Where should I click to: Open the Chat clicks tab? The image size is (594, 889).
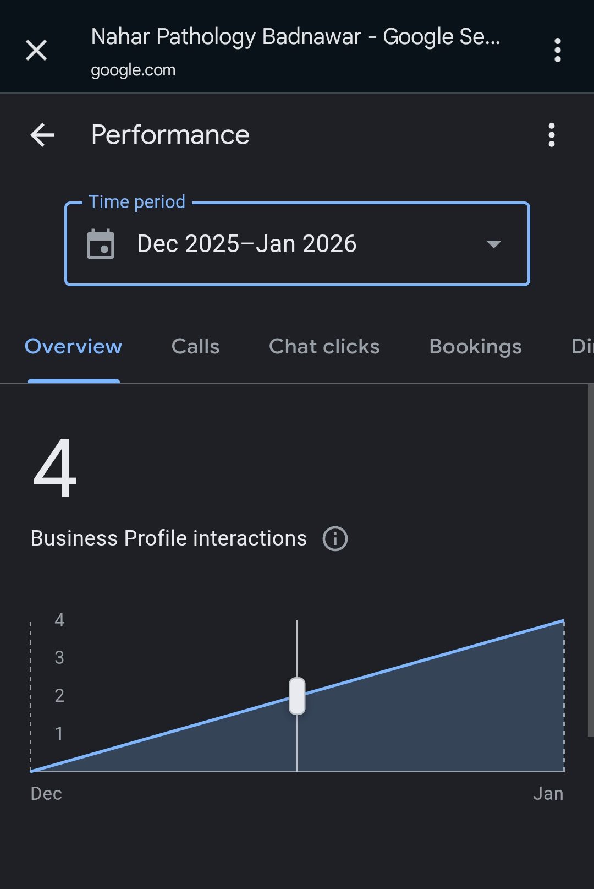coord(324,347)
